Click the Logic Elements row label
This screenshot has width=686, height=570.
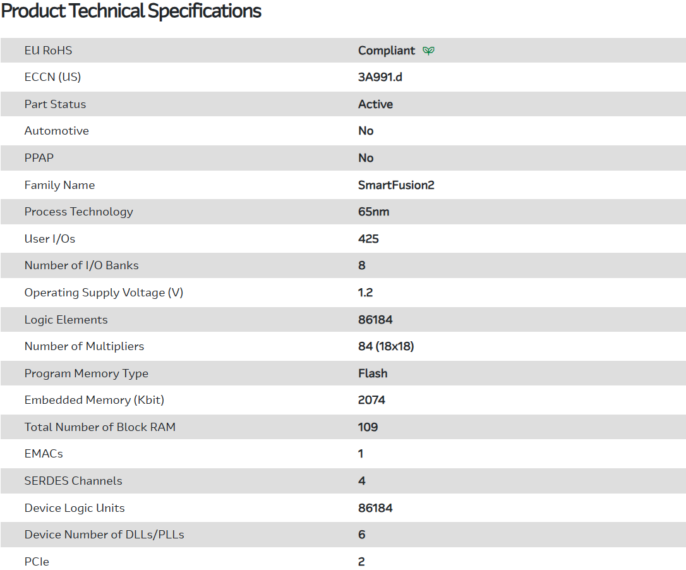click(66, 320)
